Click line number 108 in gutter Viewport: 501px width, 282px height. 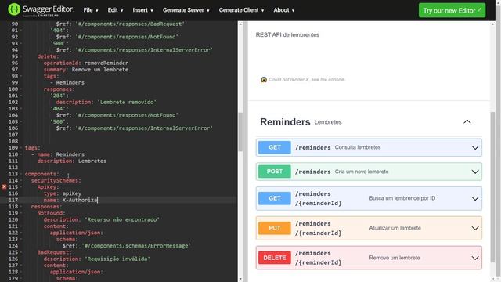[13, 141]
